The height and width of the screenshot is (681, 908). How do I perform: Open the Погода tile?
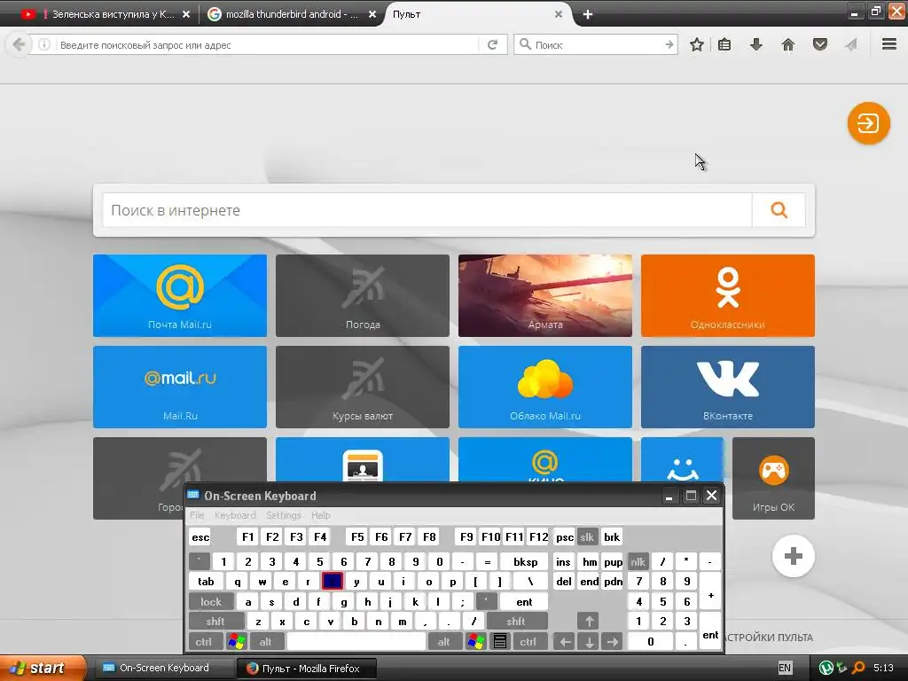point(363,295)
